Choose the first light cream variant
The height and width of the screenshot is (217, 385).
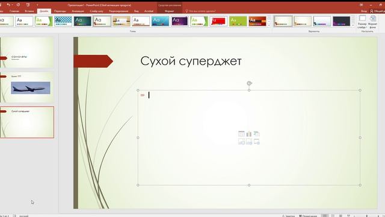(283, 21)
